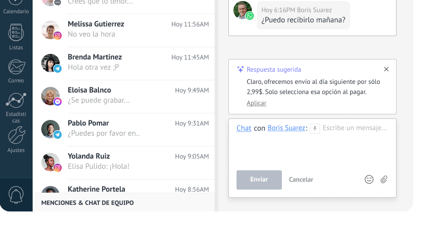The height and width of the screenshot is (244, 446).
Task: Click the lightning quick-reply icon
Action: coord(315,129)
